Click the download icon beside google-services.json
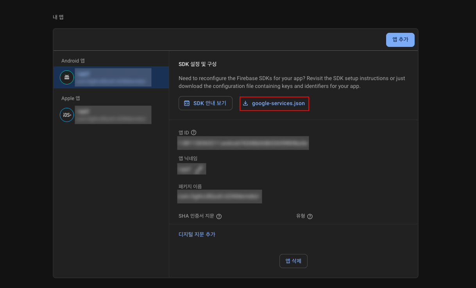Image resolution: width=476 pixels, height=288 pixels. [x=245, y=104]
